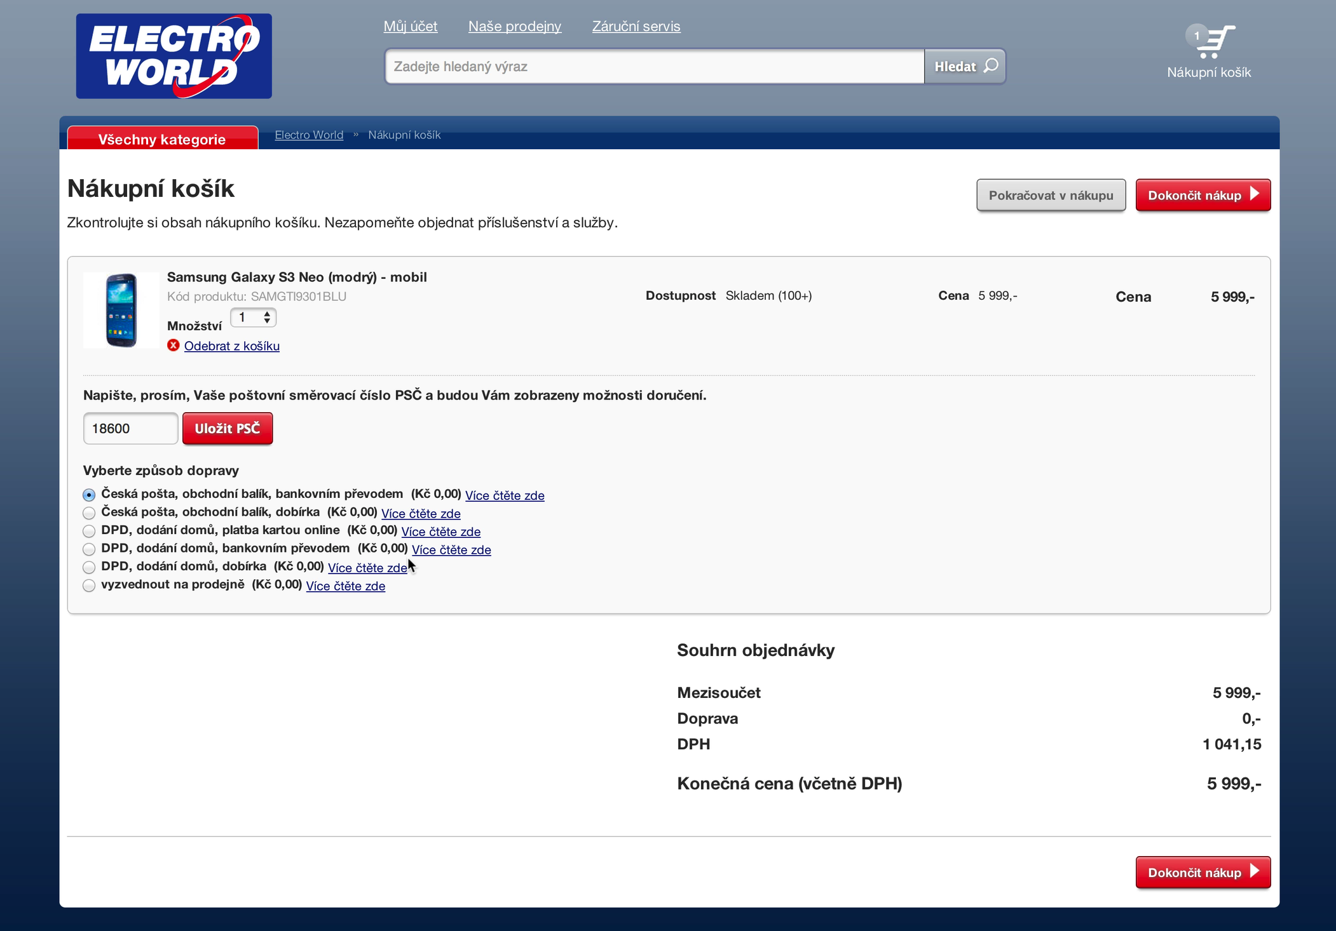Open Více čtěte zde for pošta dobírka

[x=421, y=513]
